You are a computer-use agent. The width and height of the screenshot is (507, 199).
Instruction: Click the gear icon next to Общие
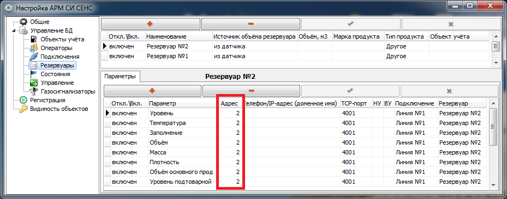tap(23, 22)
